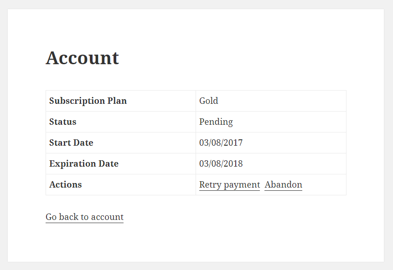Select the Start Date row label
The width and height of the screenshot is (393, 270).
click(71, 143)
